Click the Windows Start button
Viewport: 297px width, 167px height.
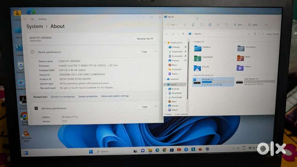click(x=91, y=152)
